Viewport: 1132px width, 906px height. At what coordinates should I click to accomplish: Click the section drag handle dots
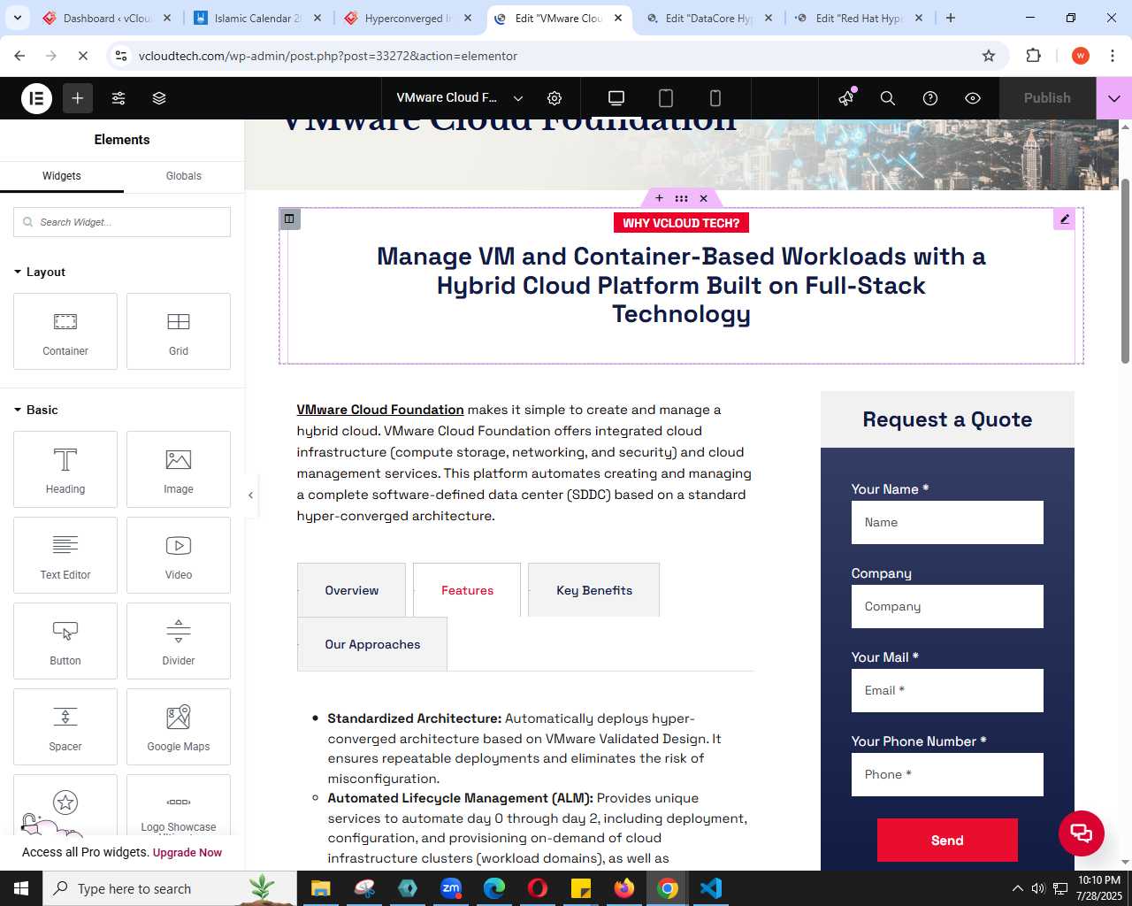point(681,198)
